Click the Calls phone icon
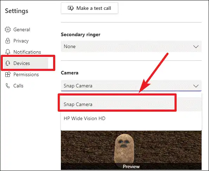This screenshot has height=171, width=209. (8, 86)
